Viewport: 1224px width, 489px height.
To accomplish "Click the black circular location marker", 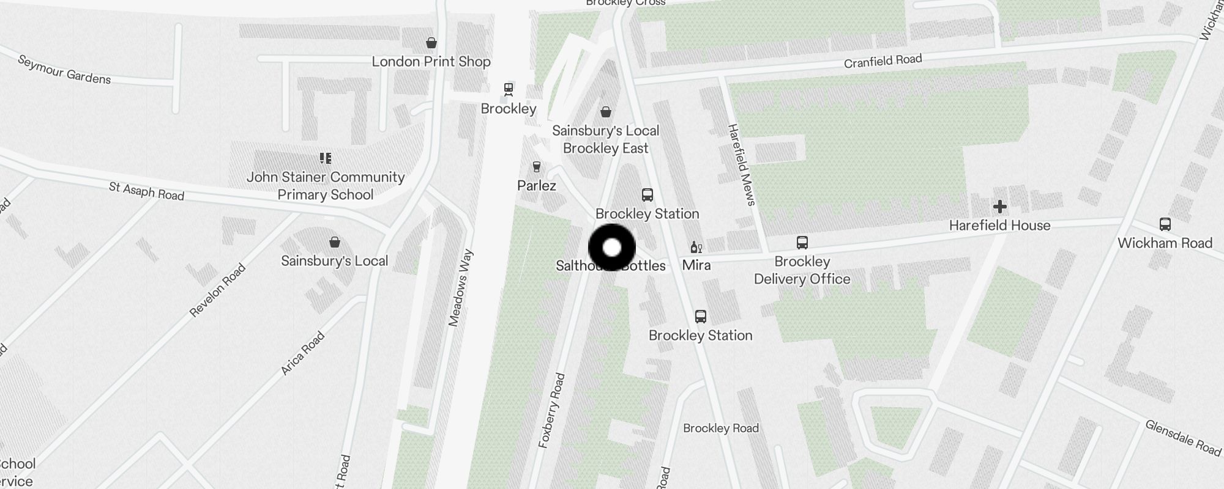I will (x=612, y=248).
